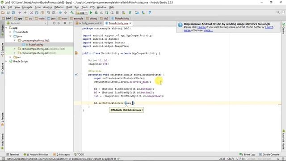This screenshot has height=161, width=286.
Task: Click the UTF-8 encoding indicator
Action: coord(240,159)
